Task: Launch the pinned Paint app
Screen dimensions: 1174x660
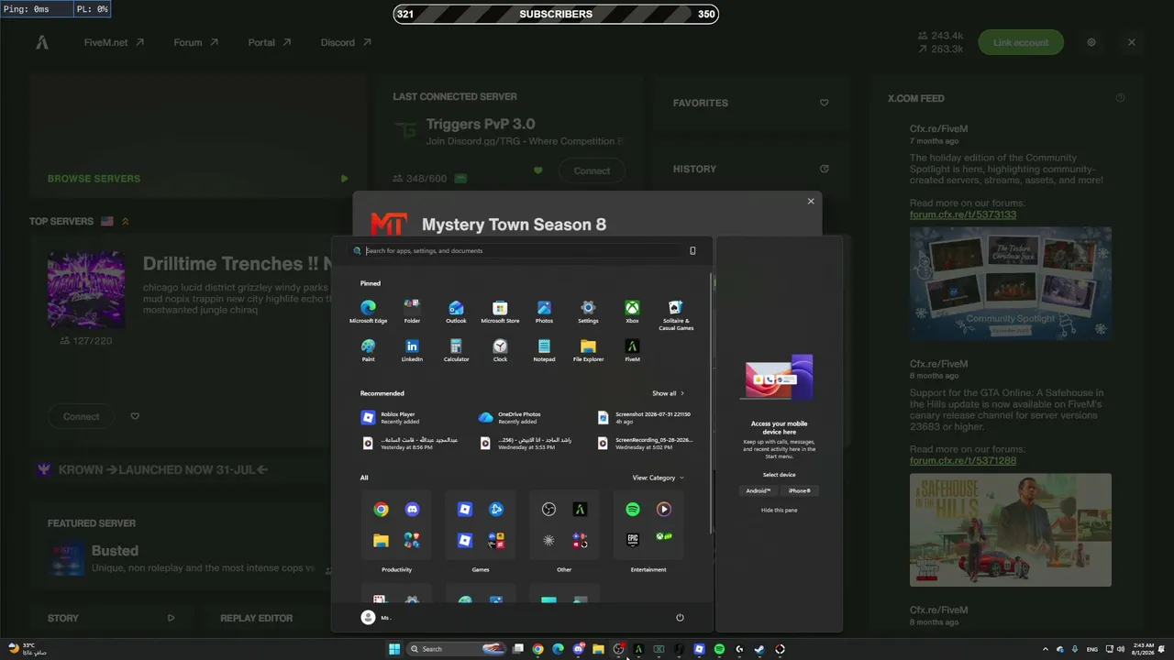Action: [x=368, y=350]
